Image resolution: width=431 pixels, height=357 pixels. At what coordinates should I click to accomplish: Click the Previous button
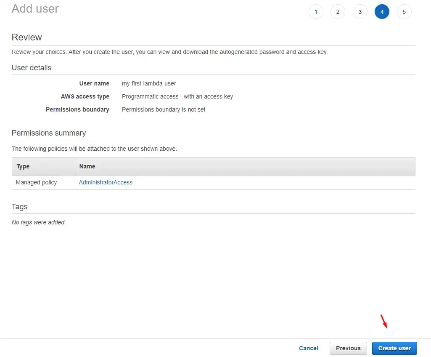(348, 348)
